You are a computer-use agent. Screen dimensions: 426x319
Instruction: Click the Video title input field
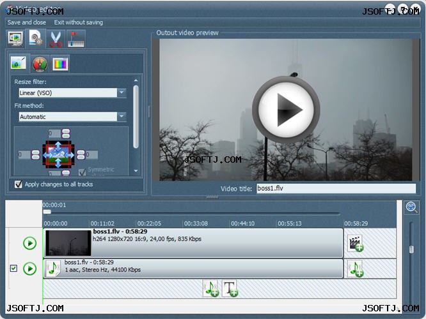click(x=336, y=188)
